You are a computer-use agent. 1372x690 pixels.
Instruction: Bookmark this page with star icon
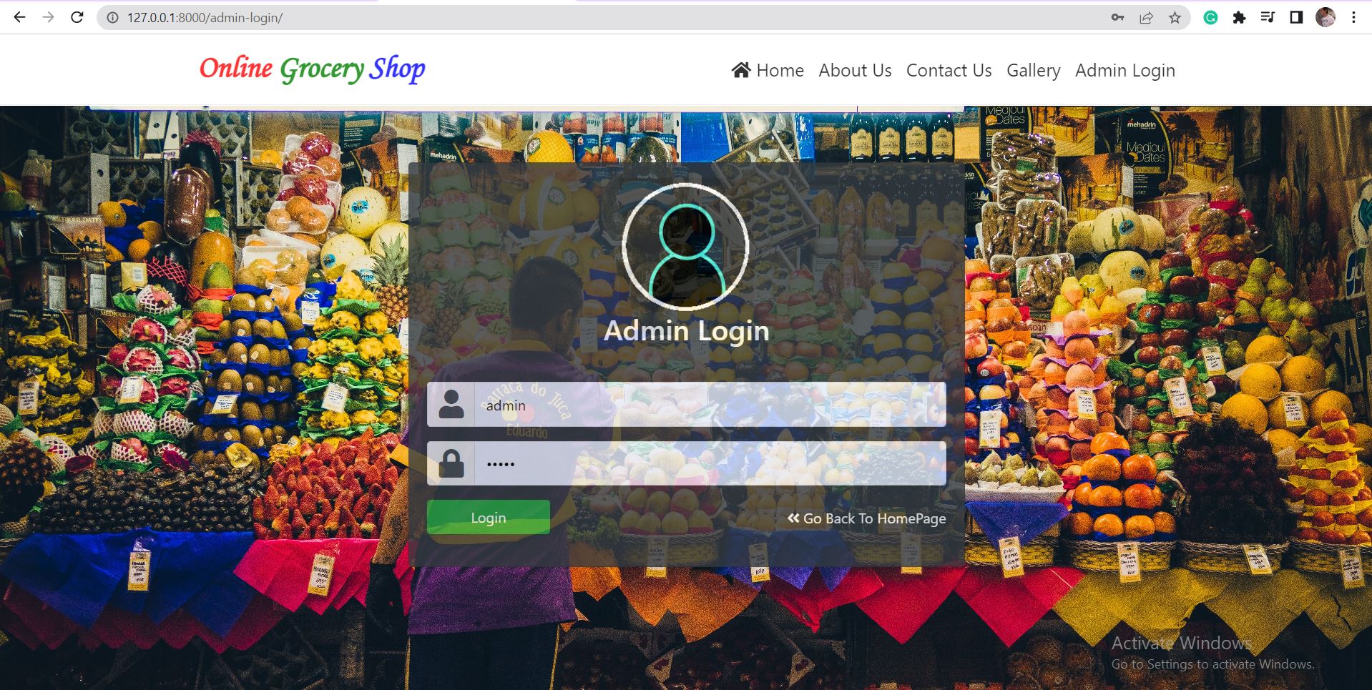pyautogui.click(x=1175, y=18)
